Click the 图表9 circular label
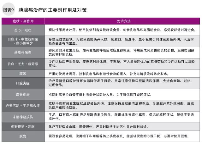 [9, 9]
